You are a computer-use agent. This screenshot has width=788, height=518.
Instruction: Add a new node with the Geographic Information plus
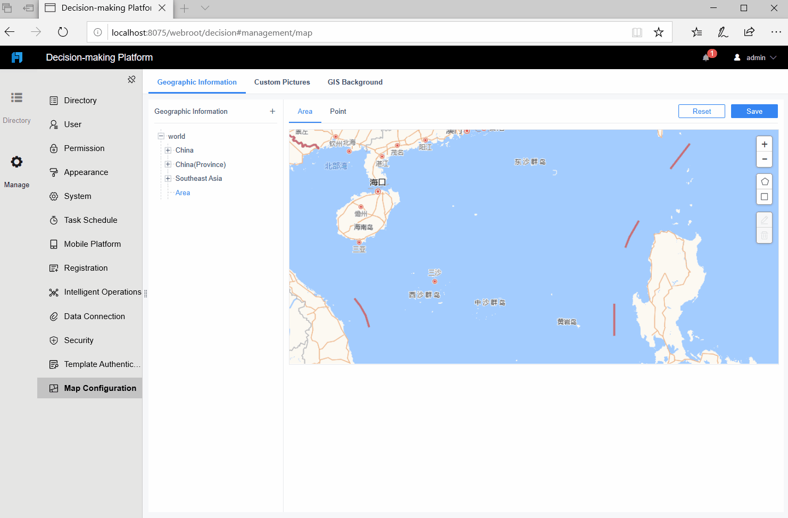point(272,111)
